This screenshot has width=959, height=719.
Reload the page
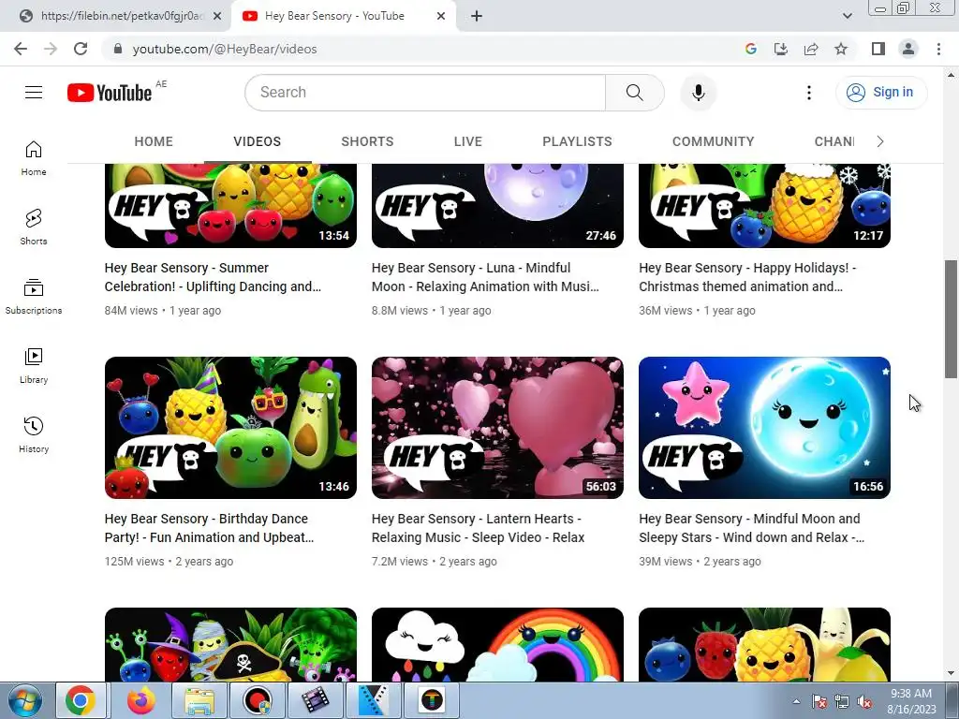tap(81, 49)
